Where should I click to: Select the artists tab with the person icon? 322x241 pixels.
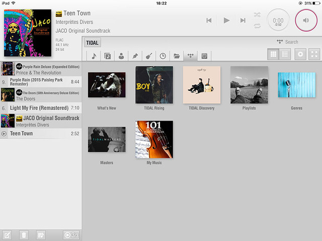point(121,56)
